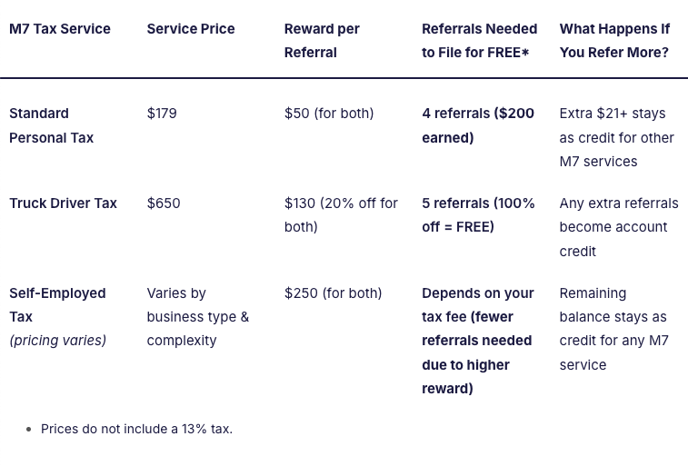The width and height of the screenshot is (688, 466).
Task: Click the $130 (20% off for both) cell
Action: (x=341, y=215)
